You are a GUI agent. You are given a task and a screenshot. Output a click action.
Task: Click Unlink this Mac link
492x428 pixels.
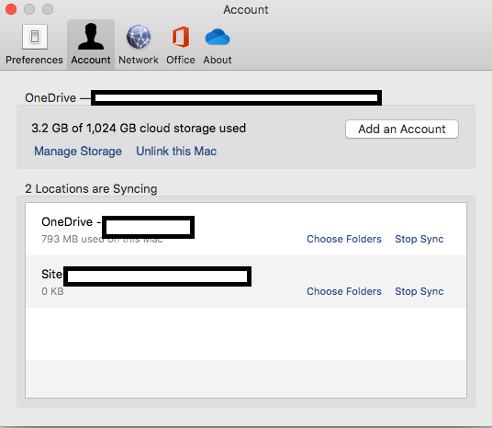tap(176, 151)
